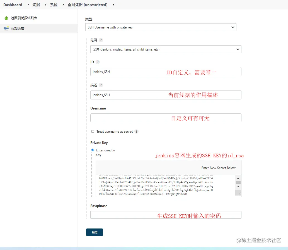Click breadcrumb arrow after 凭据
This screenshot has width=288, height=250.
click(x=46, y=4)
